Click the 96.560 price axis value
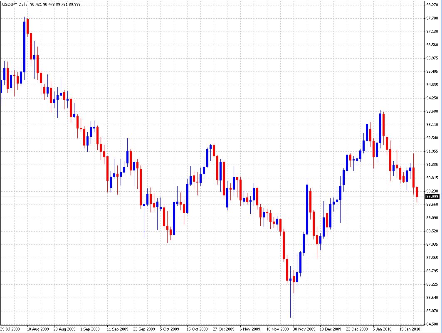This screenshot has height=333, width=442. coord(432,44)
